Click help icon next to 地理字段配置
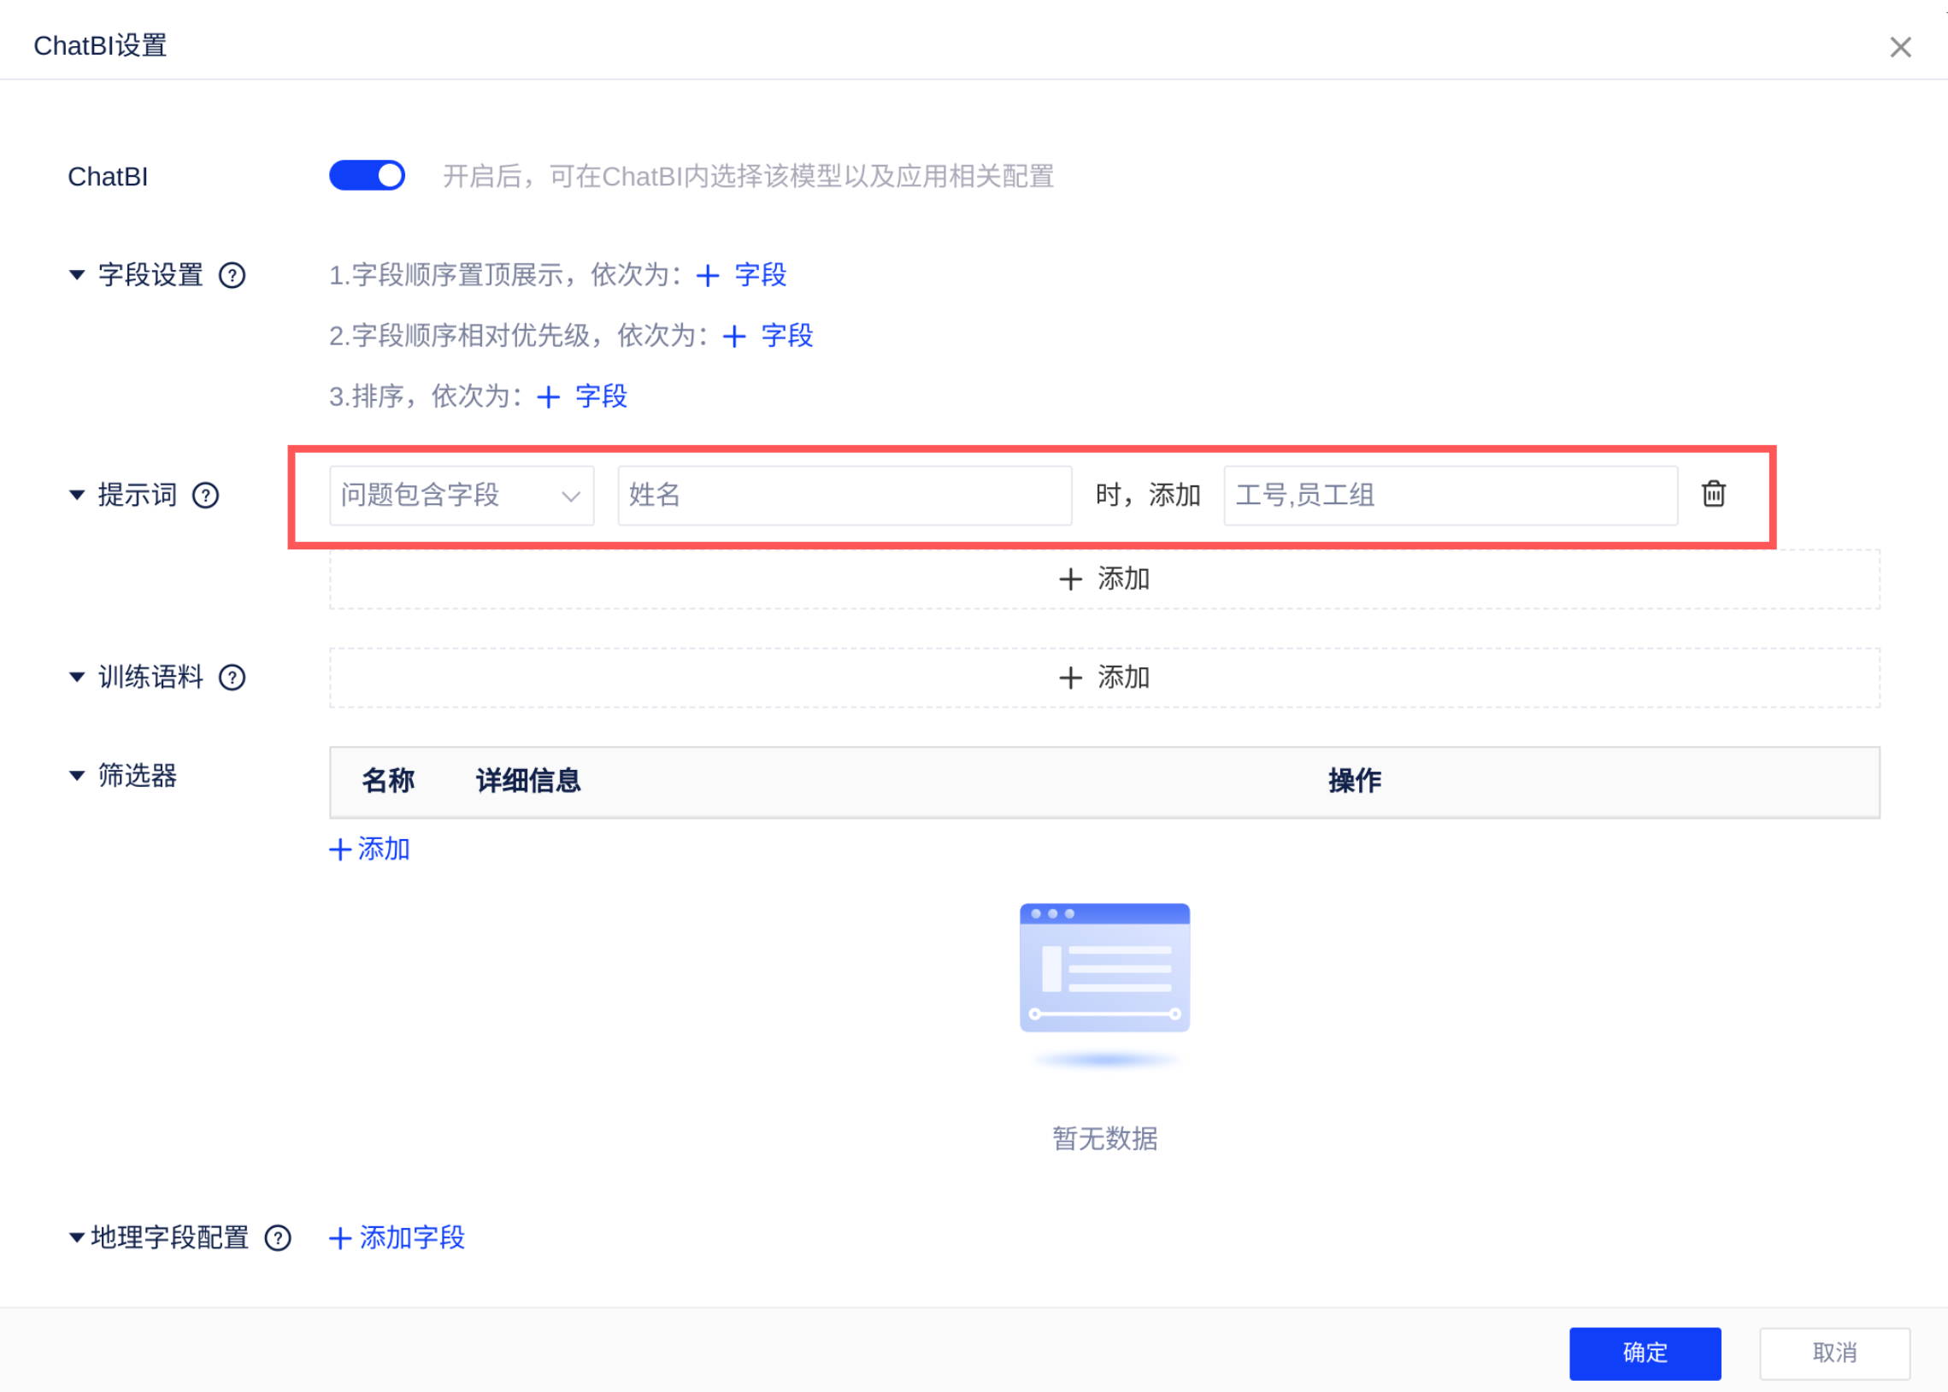 tap(277, 1237)
